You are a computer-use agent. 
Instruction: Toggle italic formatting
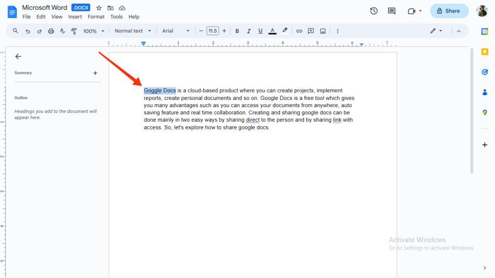pos(249,31)
